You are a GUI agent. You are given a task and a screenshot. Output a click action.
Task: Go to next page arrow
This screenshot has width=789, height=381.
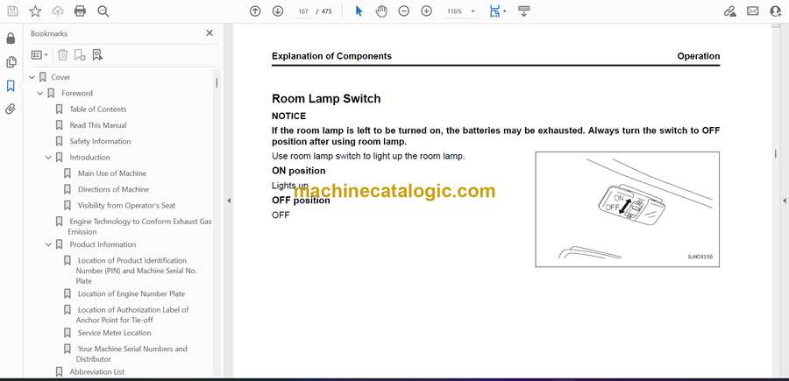pos(278,11)
